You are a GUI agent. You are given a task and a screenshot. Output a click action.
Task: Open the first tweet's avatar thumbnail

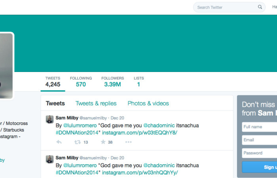coord(49,119)
